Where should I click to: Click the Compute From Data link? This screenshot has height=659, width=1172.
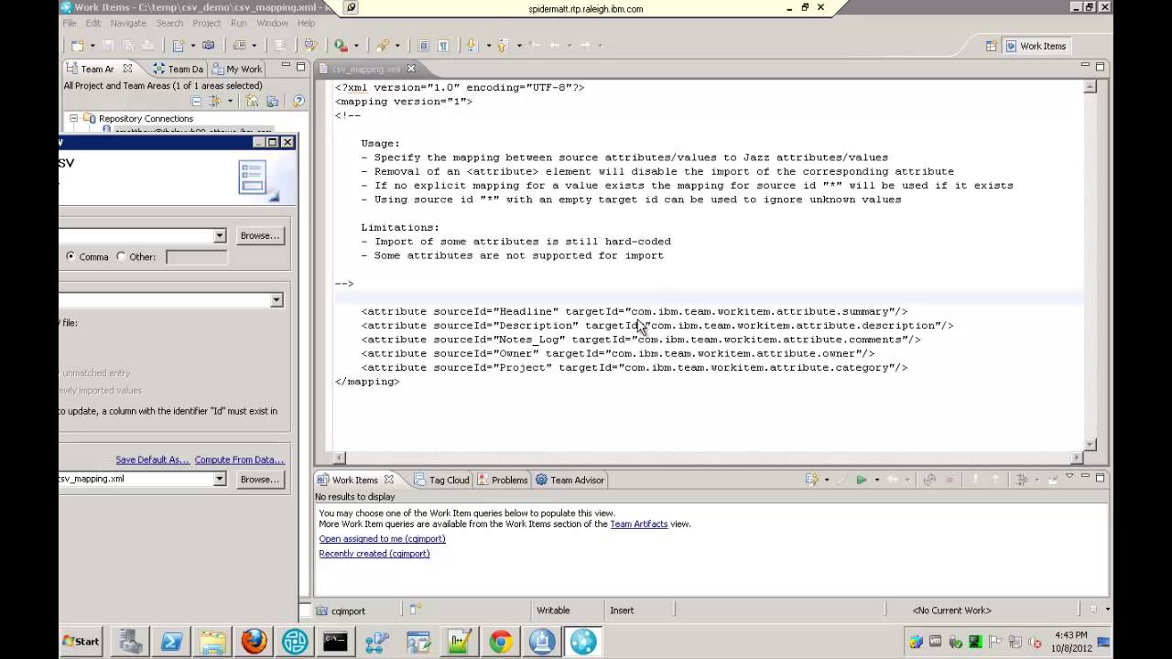(239, 459)
